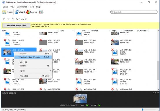The height and width of the screenshot is (111, 160).
Task: Open the Size column filter dropdown
Action: [89, 31]
